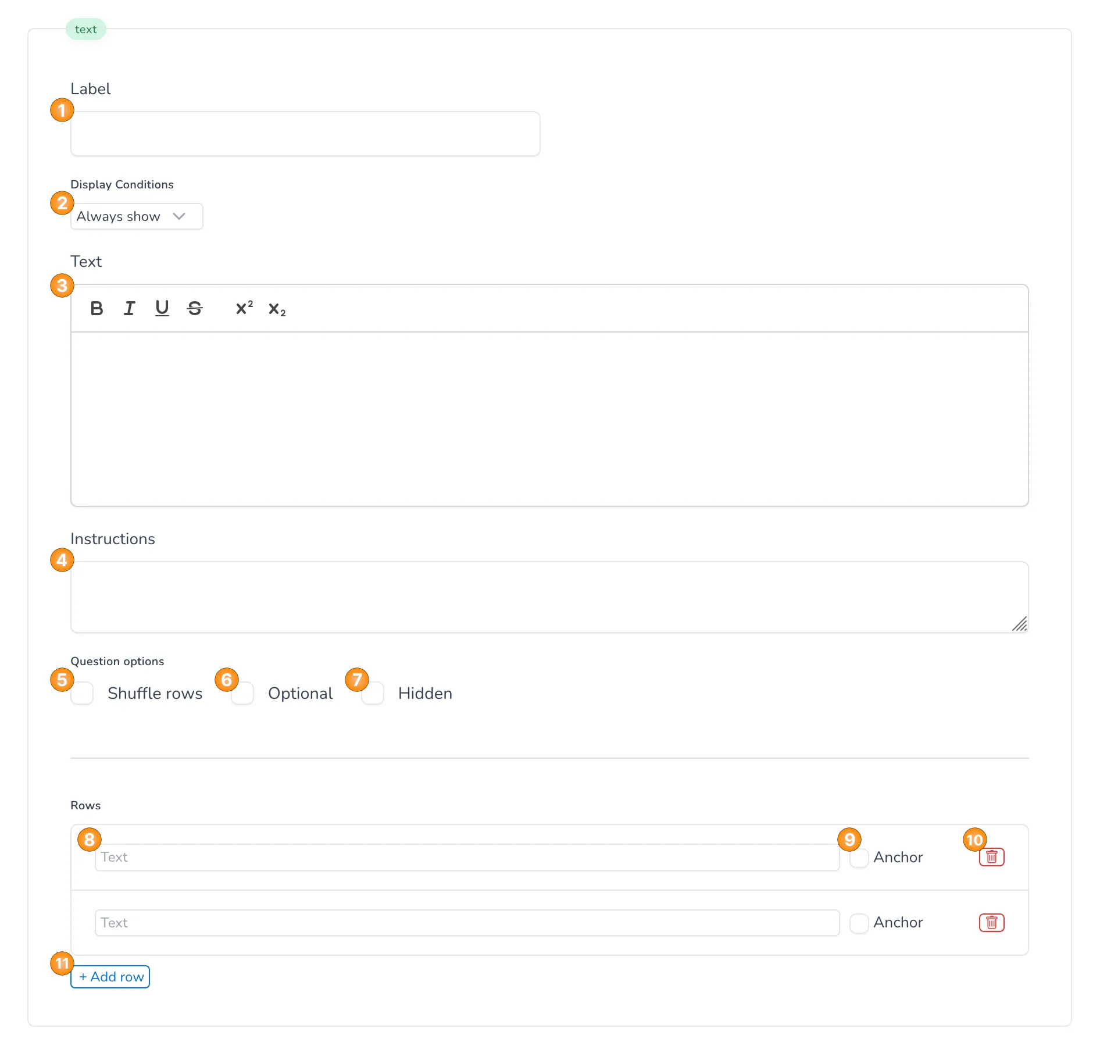Viewport: 1100px width, 1064px height.
Task: Delete the second row with the trash icon
Action: (992, 923)
